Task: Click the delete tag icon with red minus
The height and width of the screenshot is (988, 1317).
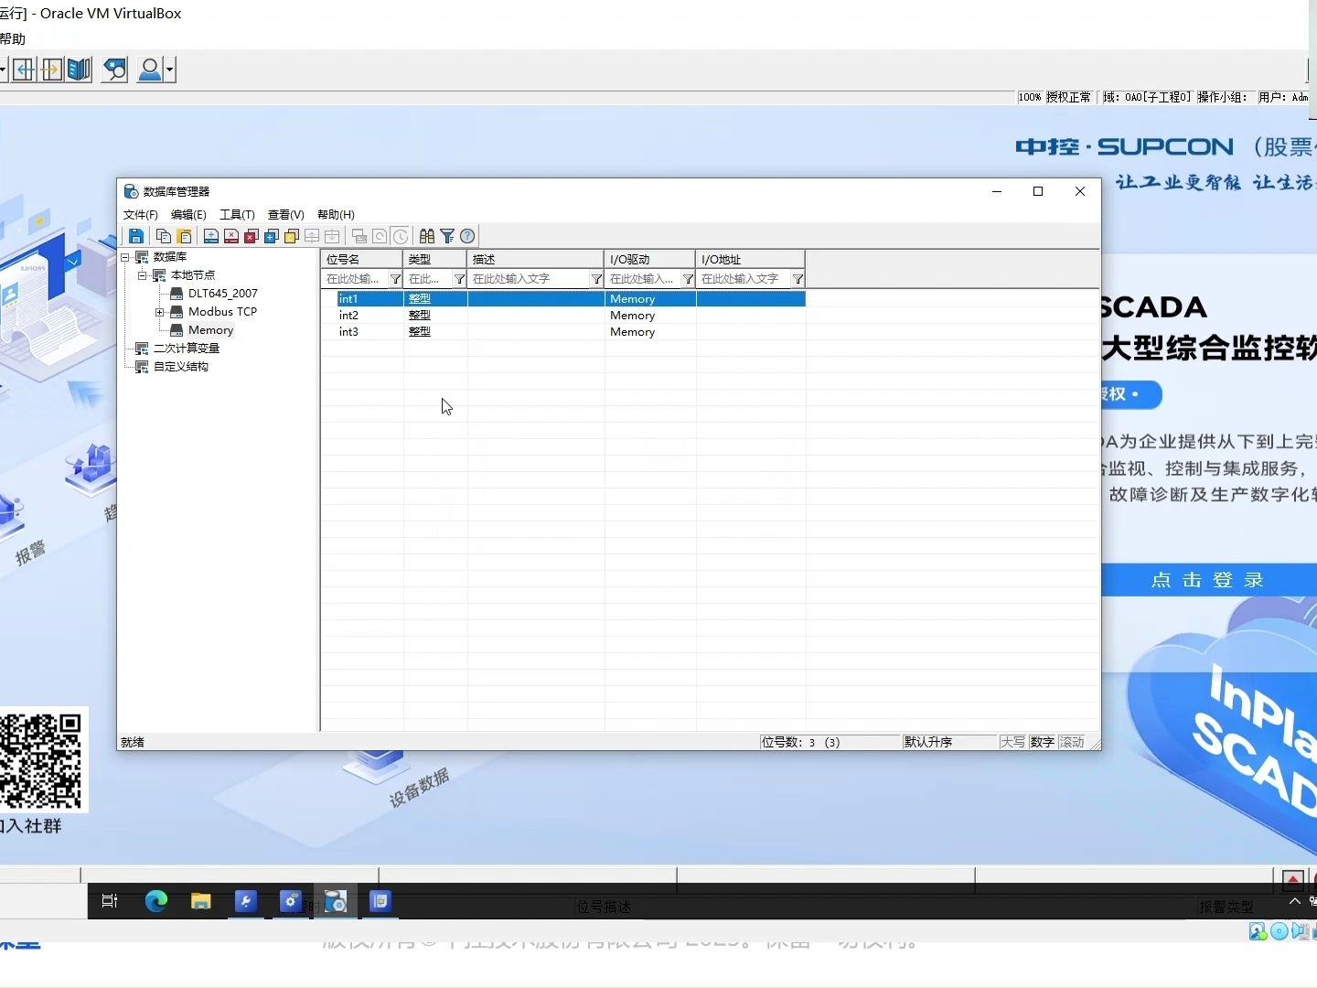Action: tap(231, 236)
